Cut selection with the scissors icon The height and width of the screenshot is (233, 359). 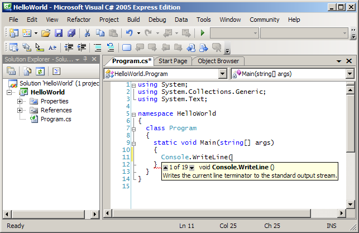point(87,33)
